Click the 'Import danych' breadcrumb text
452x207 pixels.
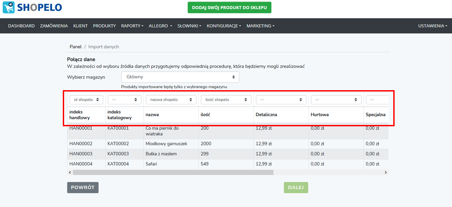pyautogui.click(x=104, y=47)
